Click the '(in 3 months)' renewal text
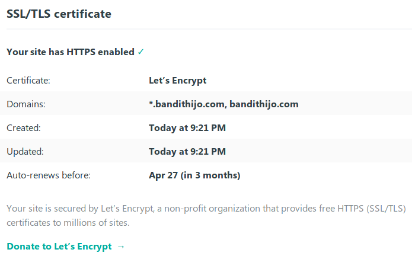Image resolution: width=412 pixels, height=259 pixels. (210, 175)
